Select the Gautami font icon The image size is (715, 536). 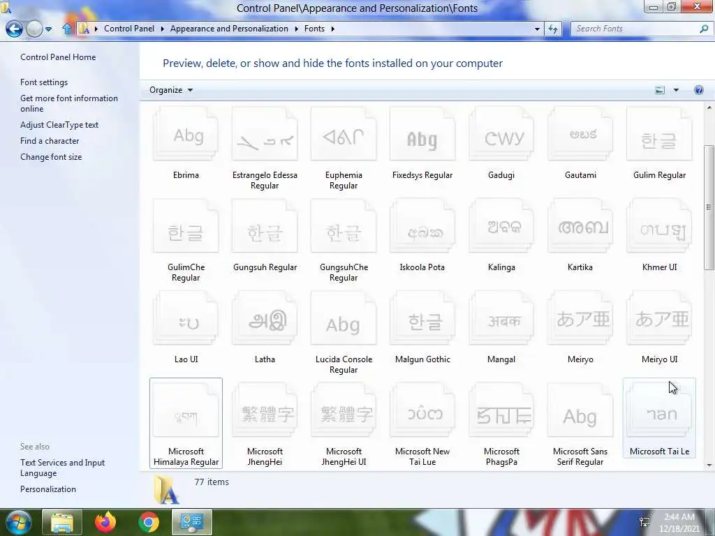(x=580, y=134)
